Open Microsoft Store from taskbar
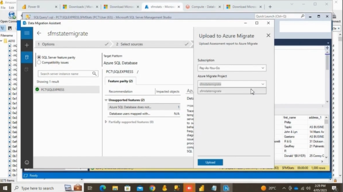Screen dimensions: 343x192 point(127,188)
